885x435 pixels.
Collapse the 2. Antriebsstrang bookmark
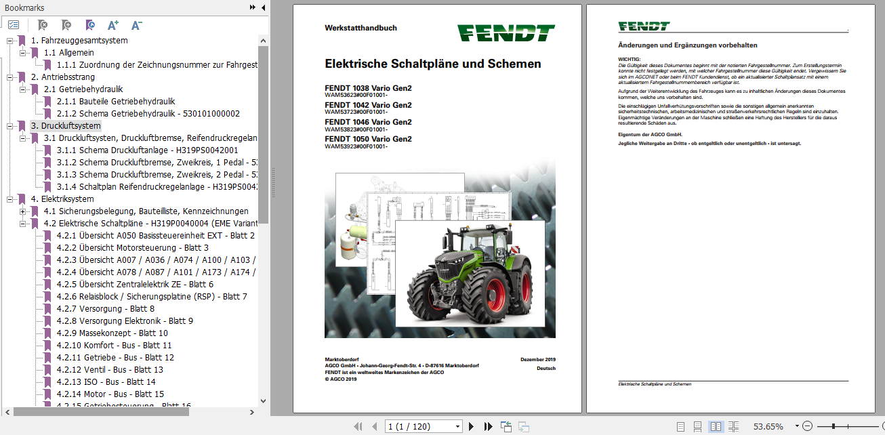coord(10,77)
